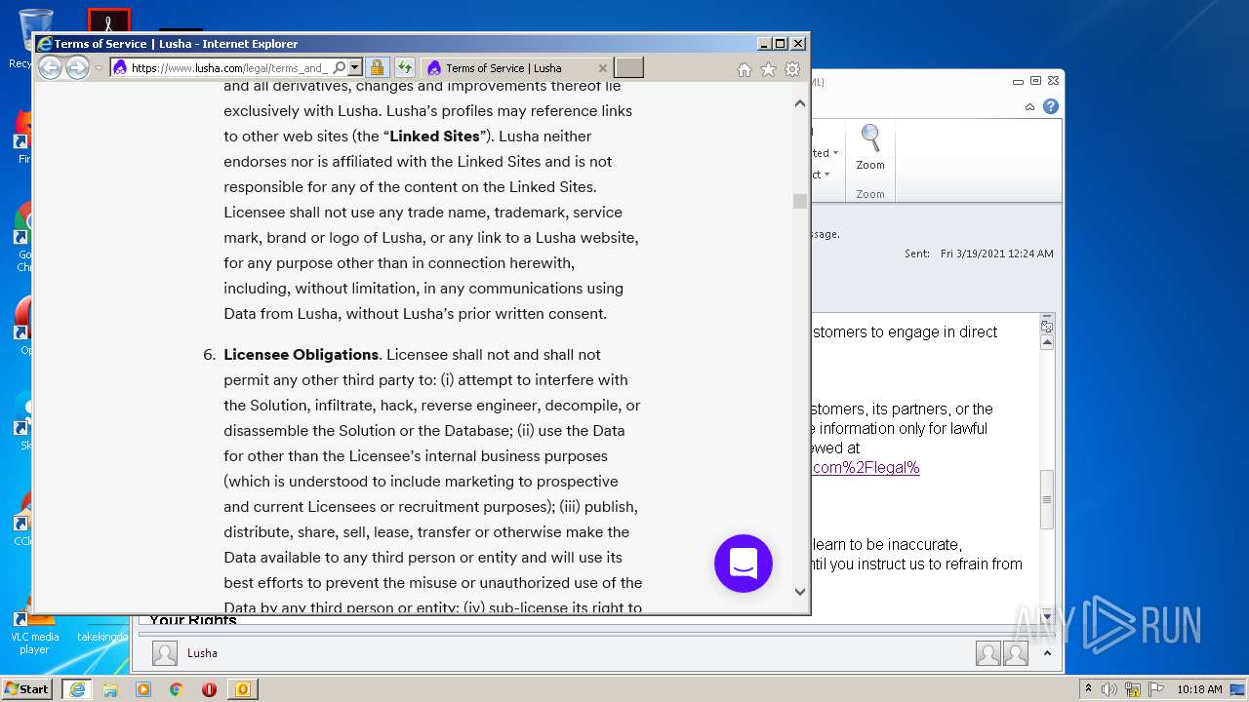Viewport: 1249px width, 702px height.
Task: Click 'Linked Sites' bold text
Action: coord(435,136)
